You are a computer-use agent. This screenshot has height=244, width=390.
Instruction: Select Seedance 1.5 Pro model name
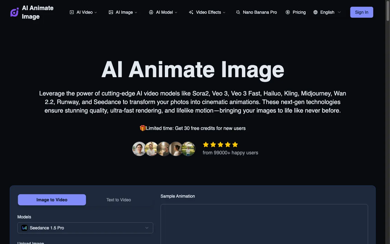click(x=47, y=228)
